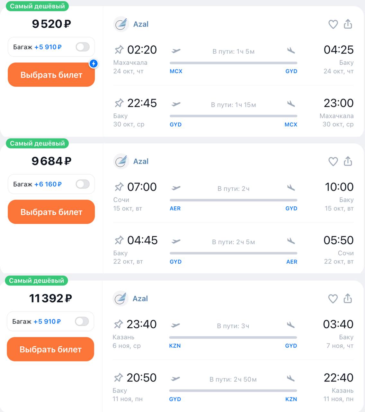Pin the 07:00 Sochi departure flight

(119, 187)
